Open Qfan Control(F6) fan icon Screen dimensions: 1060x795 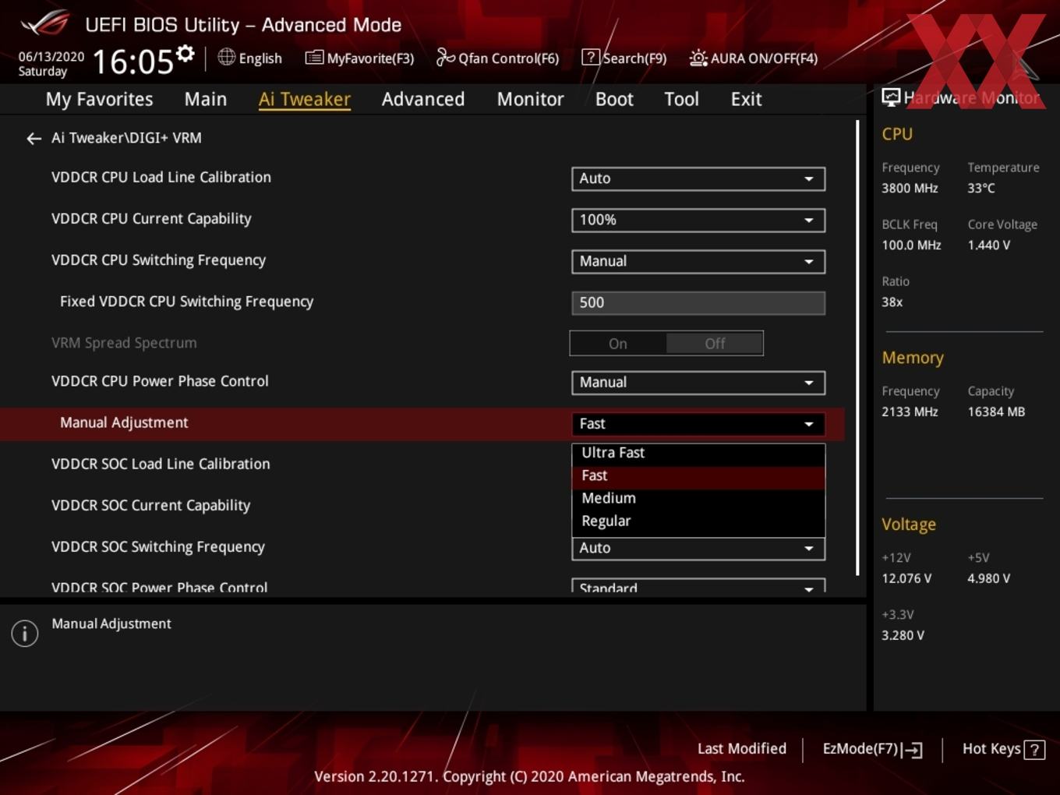[445, 57]
